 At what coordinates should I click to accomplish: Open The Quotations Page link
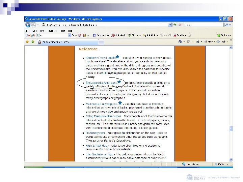tap(100, 154)
